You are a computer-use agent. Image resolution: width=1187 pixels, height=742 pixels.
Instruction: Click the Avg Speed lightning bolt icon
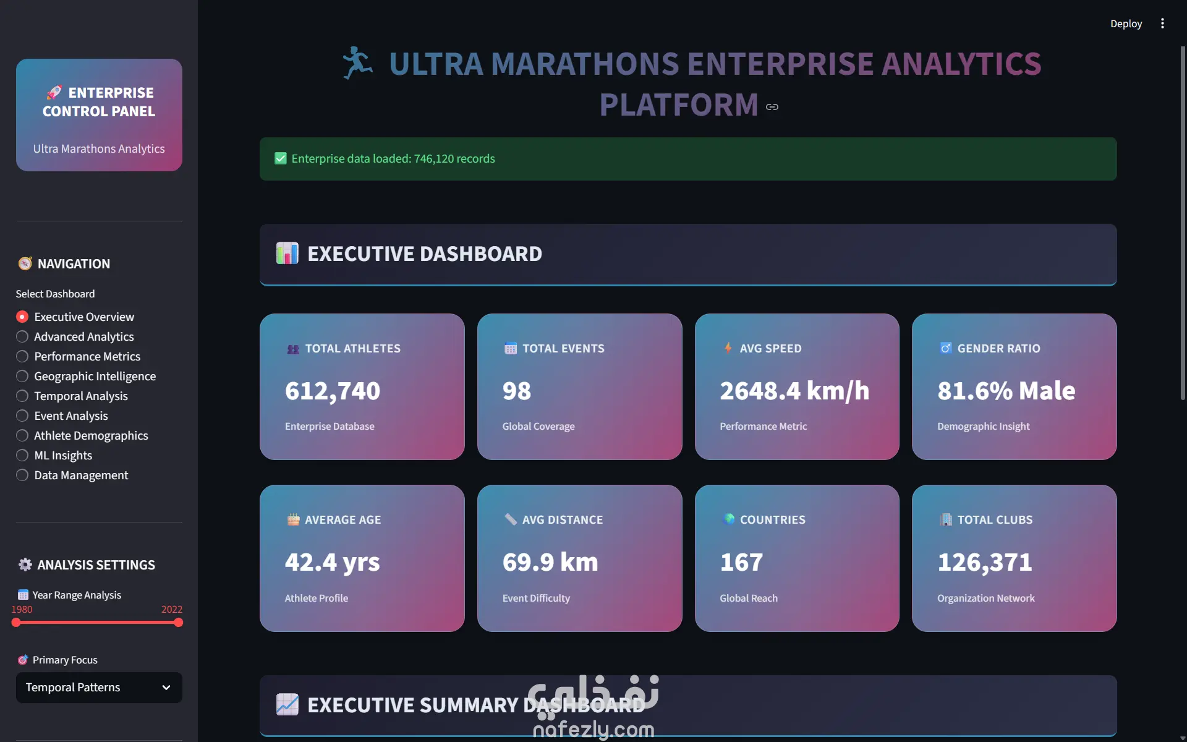coord(728,348)
